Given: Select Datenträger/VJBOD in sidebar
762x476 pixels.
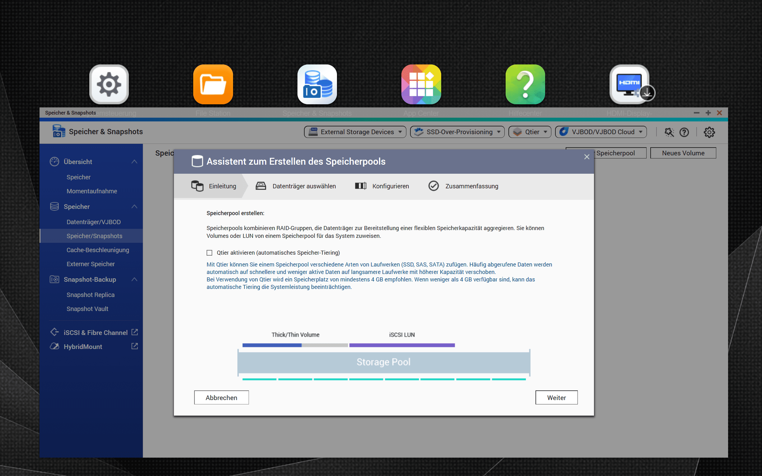Looking at the screenshot, I should click(94, 222).
